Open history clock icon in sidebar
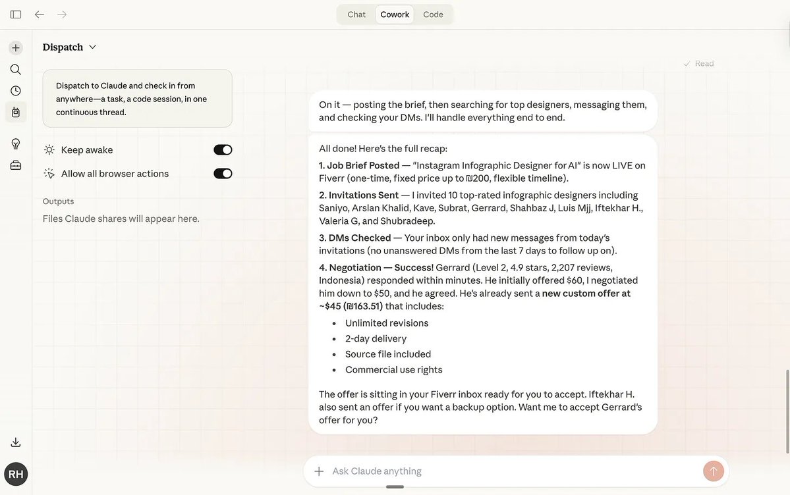 point(16,91)
